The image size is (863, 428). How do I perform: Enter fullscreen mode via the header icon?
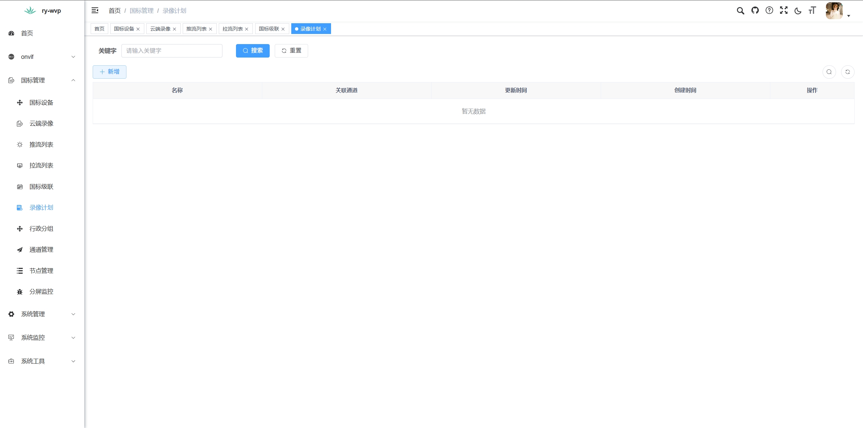tap(784, 10)
